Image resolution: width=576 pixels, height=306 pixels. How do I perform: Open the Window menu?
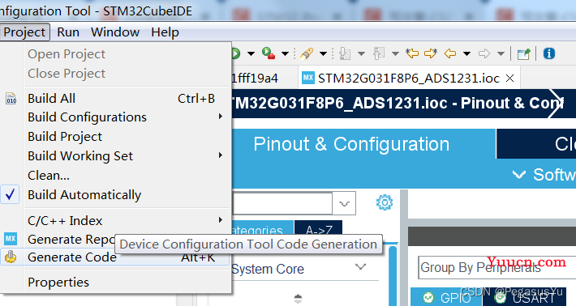115,32
